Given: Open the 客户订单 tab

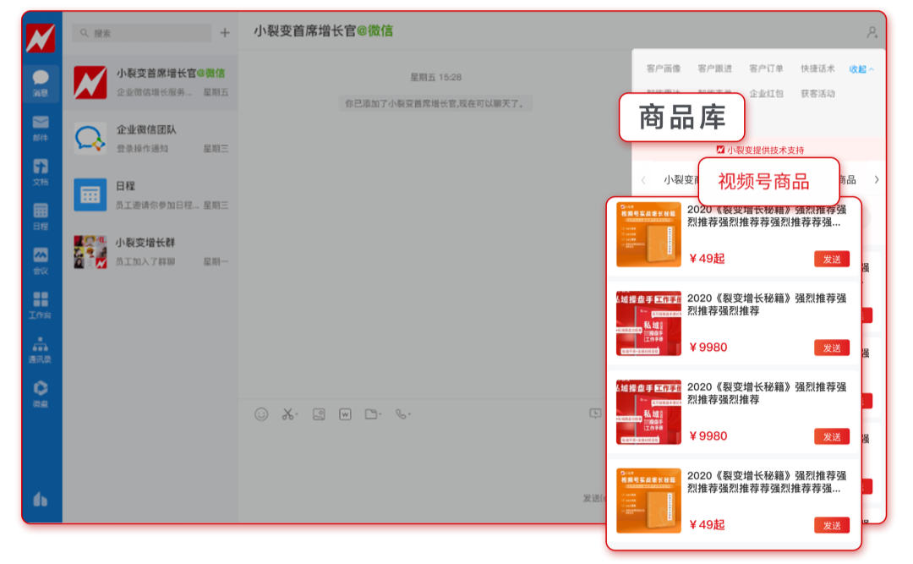Looking at the screenshot, I should [x=768, y=68].
